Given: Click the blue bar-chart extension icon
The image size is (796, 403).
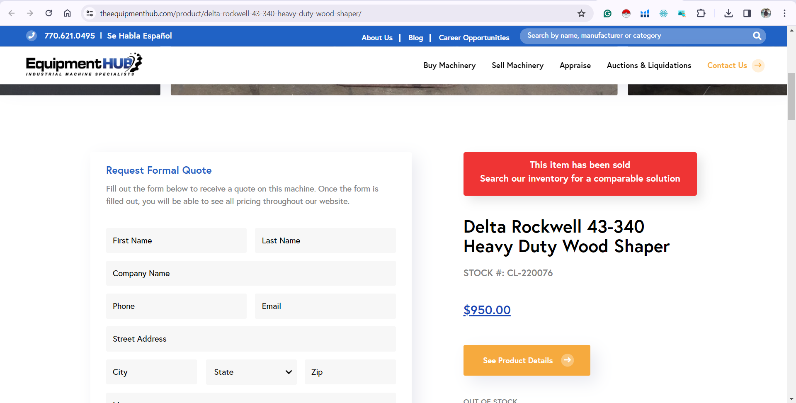Looking at the screenshot, I should tap(645, 13).
